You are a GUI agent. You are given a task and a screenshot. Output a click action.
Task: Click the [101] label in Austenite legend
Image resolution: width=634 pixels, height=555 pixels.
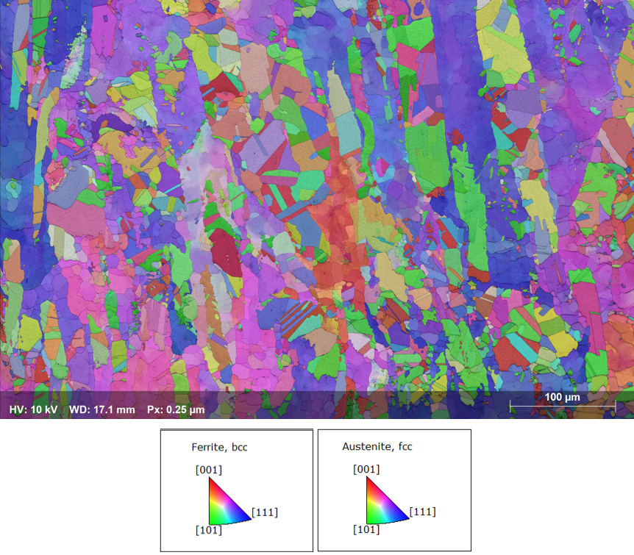pyautogui.click(x=366, y=529)
